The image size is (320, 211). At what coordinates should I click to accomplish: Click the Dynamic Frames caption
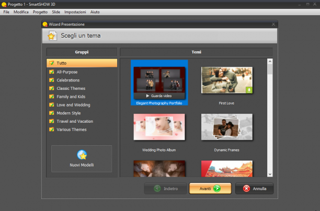(227, 150)
